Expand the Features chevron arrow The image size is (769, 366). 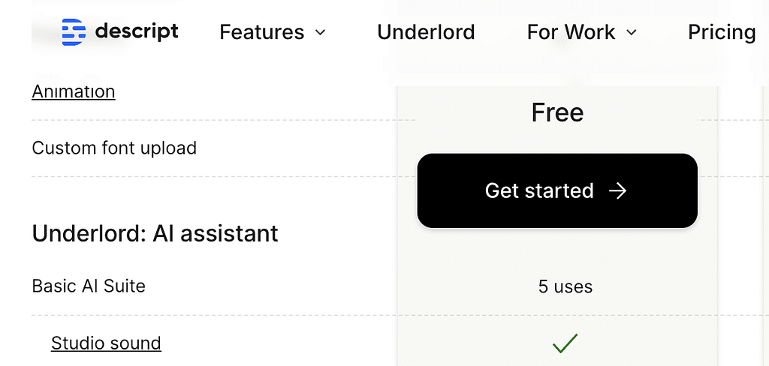[x=320, y=33]
